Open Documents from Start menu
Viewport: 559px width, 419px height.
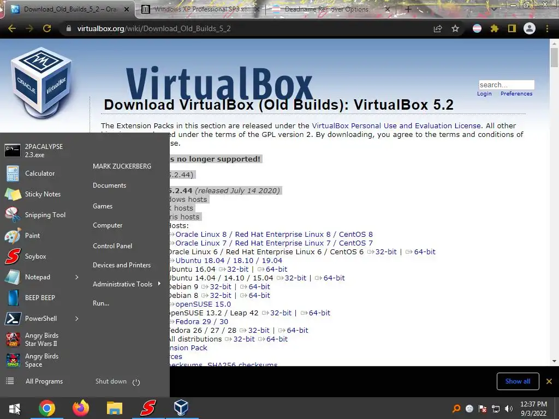coord(109,185)
